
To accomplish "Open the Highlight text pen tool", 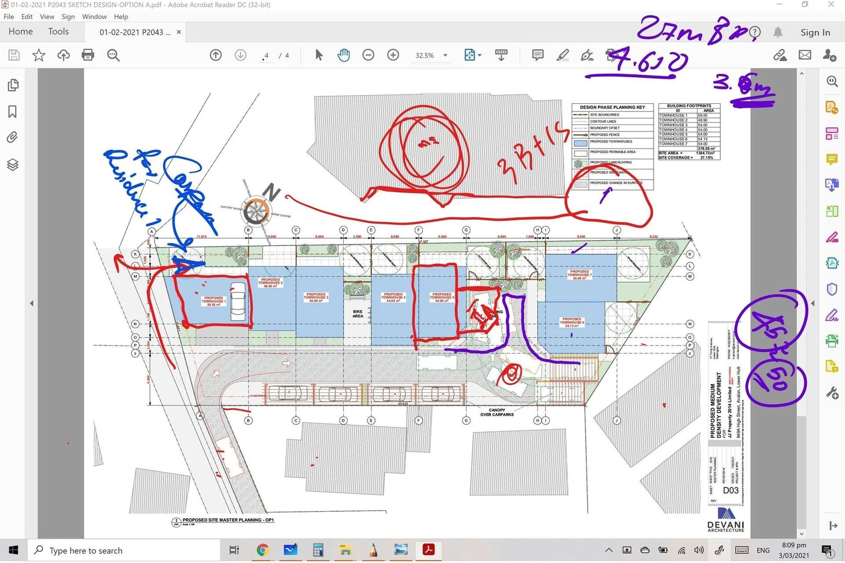I will (562, 55).
